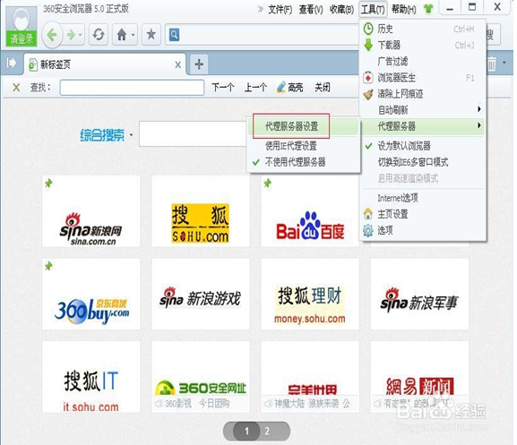Screen dimensions: 517x445
Task: Add a new tab with plus button
Action: click(199, 64)
